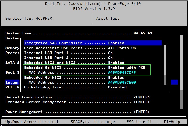The image size is (188, 126).
Task: Click the popup submenu scrollbar thumb
Action: (x=165, y=60)
